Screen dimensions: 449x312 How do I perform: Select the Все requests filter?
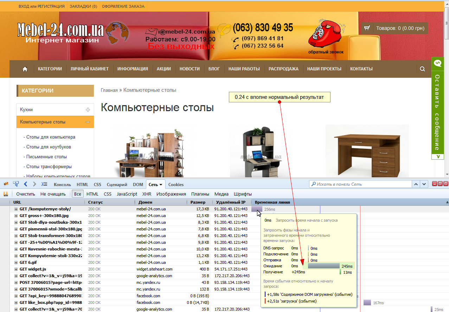(x=77, y=194)
